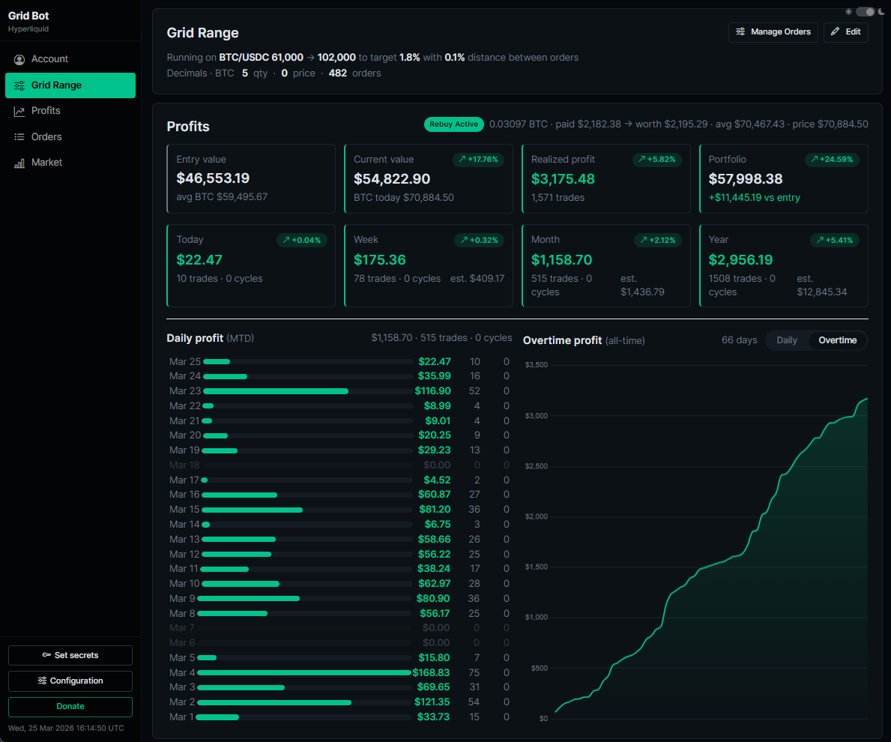Click the sliders icon on the Configuration button

click(x=42, y=681)
